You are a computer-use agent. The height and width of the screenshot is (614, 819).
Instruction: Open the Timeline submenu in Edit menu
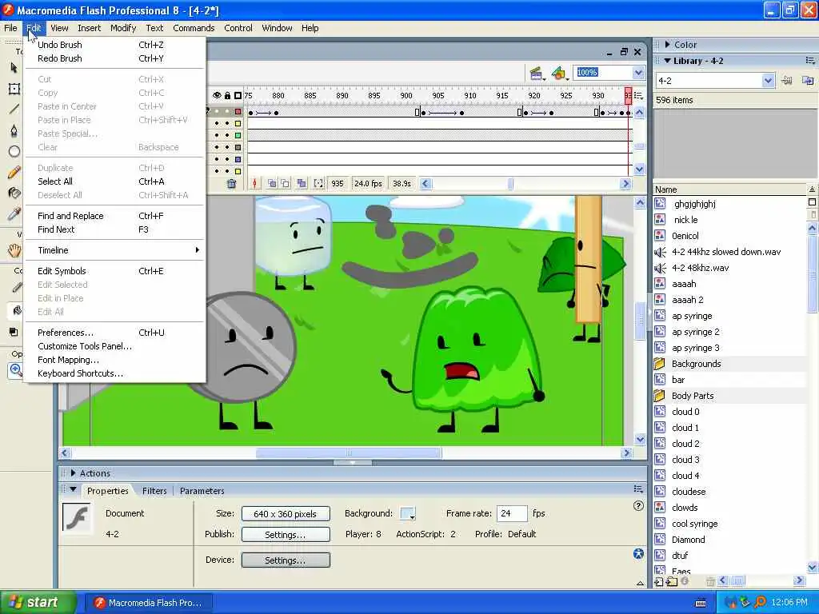pos(115,250)
